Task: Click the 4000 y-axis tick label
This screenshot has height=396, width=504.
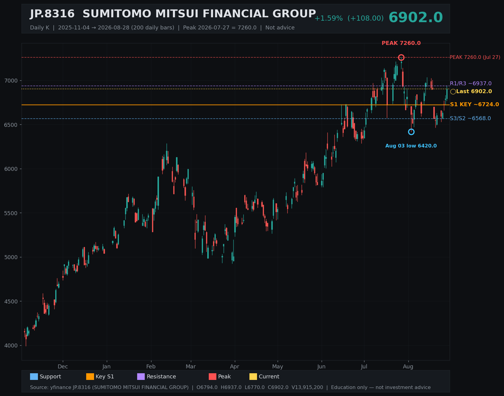Action: (11, 346)
